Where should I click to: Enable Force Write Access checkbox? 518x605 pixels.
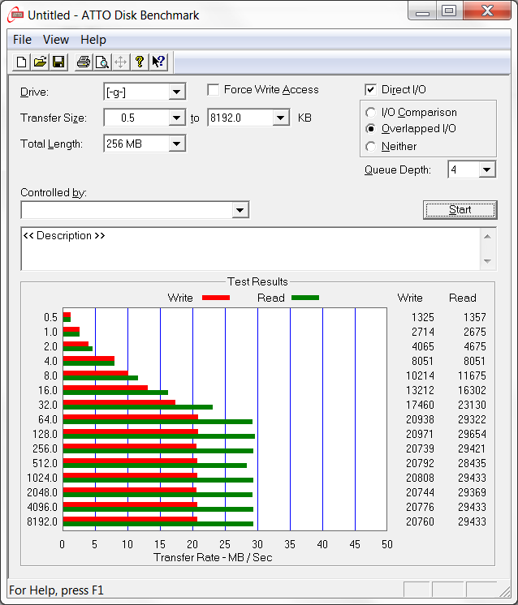pos(214,90)
